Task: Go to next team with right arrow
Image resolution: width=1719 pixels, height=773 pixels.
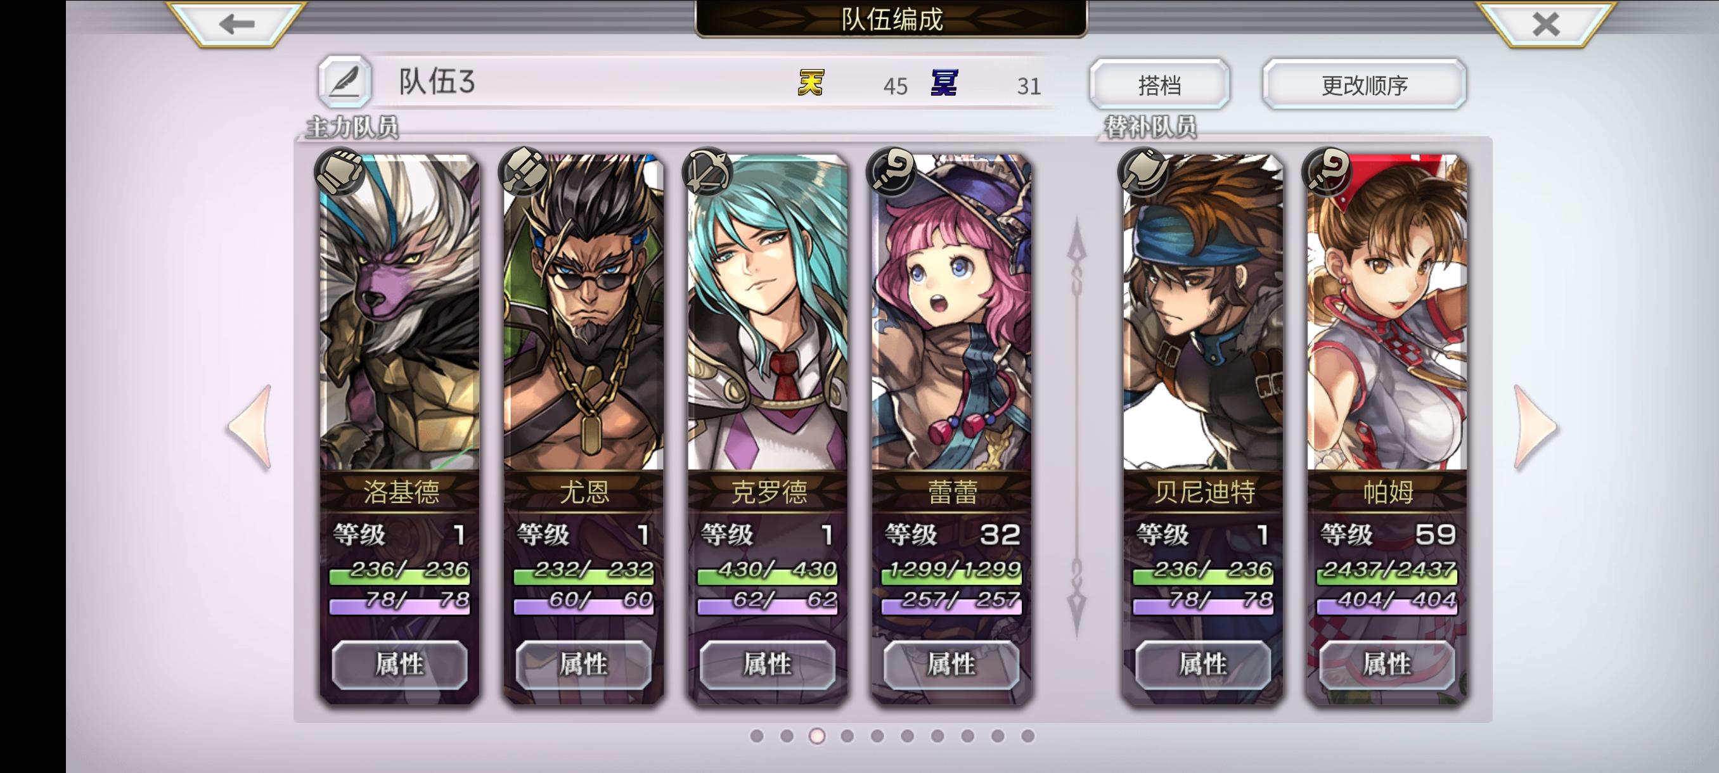Action: (1535, 428)
